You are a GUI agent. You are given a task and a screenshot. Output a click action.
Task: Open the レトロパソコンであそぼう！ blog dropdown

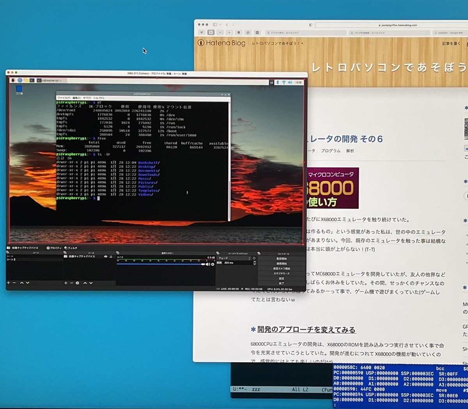tap(277, 43)
